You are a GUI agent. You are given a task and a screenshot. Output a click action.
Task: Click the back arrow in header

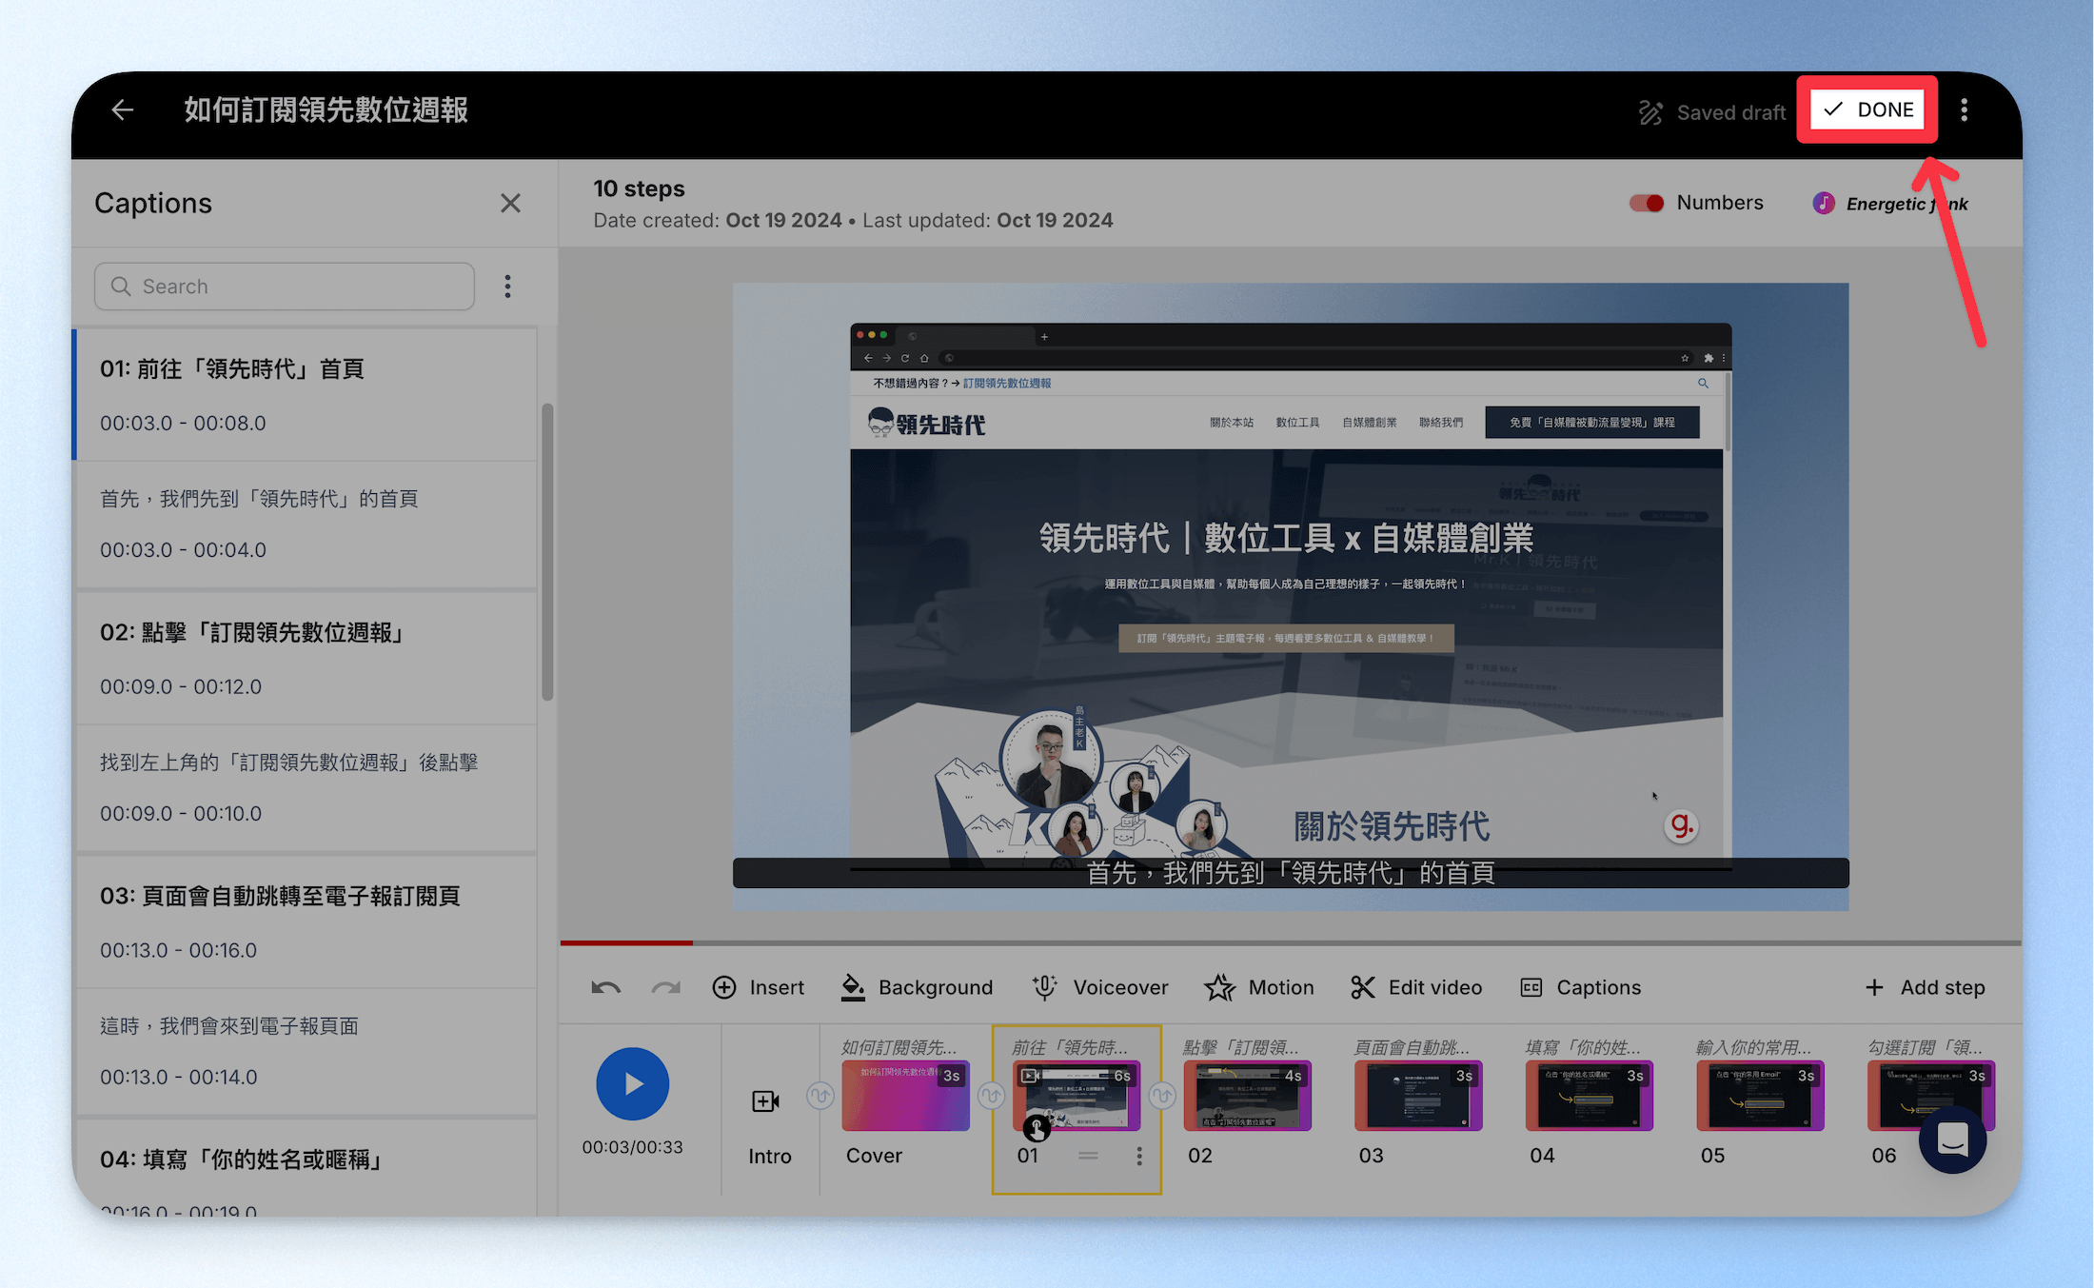coord(122,109)
